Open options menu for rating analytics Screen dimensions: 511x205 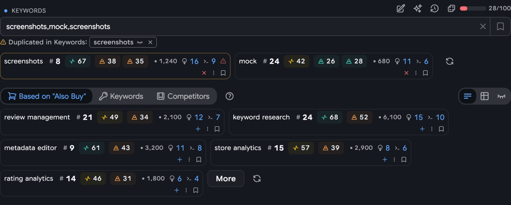186,190
